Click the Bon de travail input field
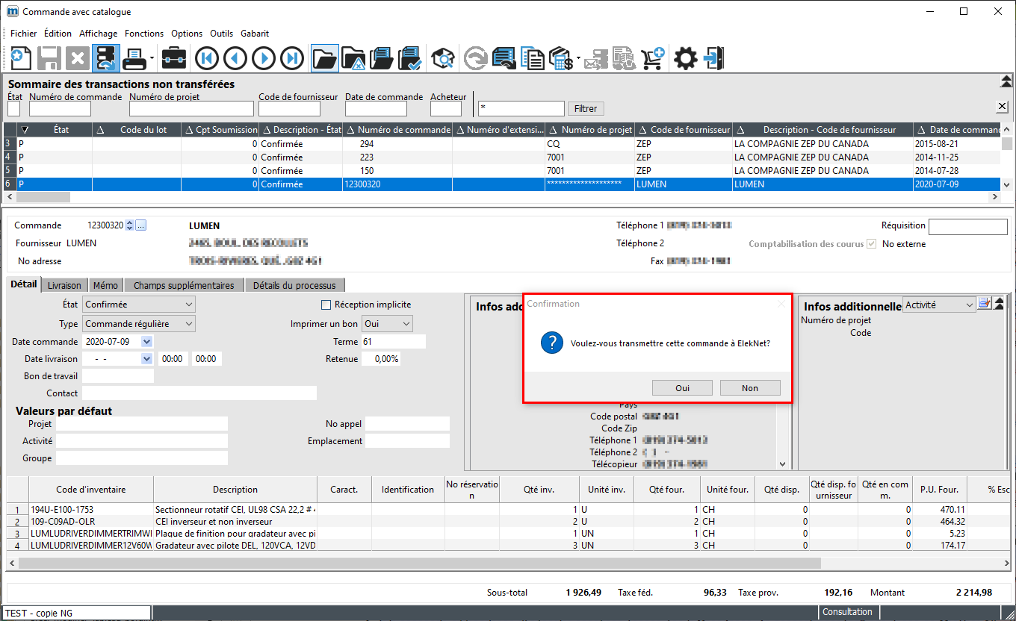This screenshot has height=621, width=1016. (118, 376)
